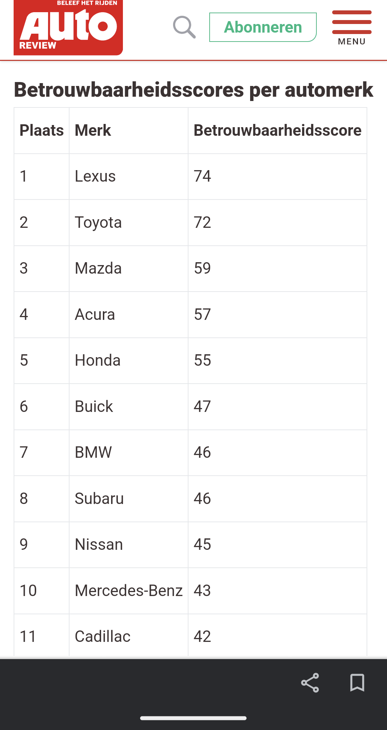This screenshot has width=387, height=730.
Task: Click the Betrouwbaarheidsscore column header
Action: tap(277, 130)
